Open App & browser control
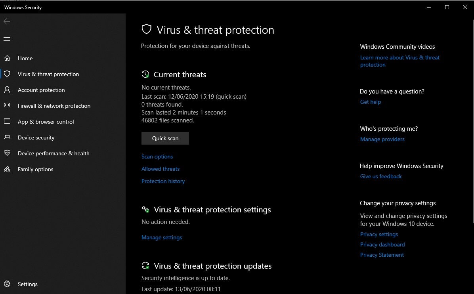Screen dimensions: 474x294 [46, 122]
